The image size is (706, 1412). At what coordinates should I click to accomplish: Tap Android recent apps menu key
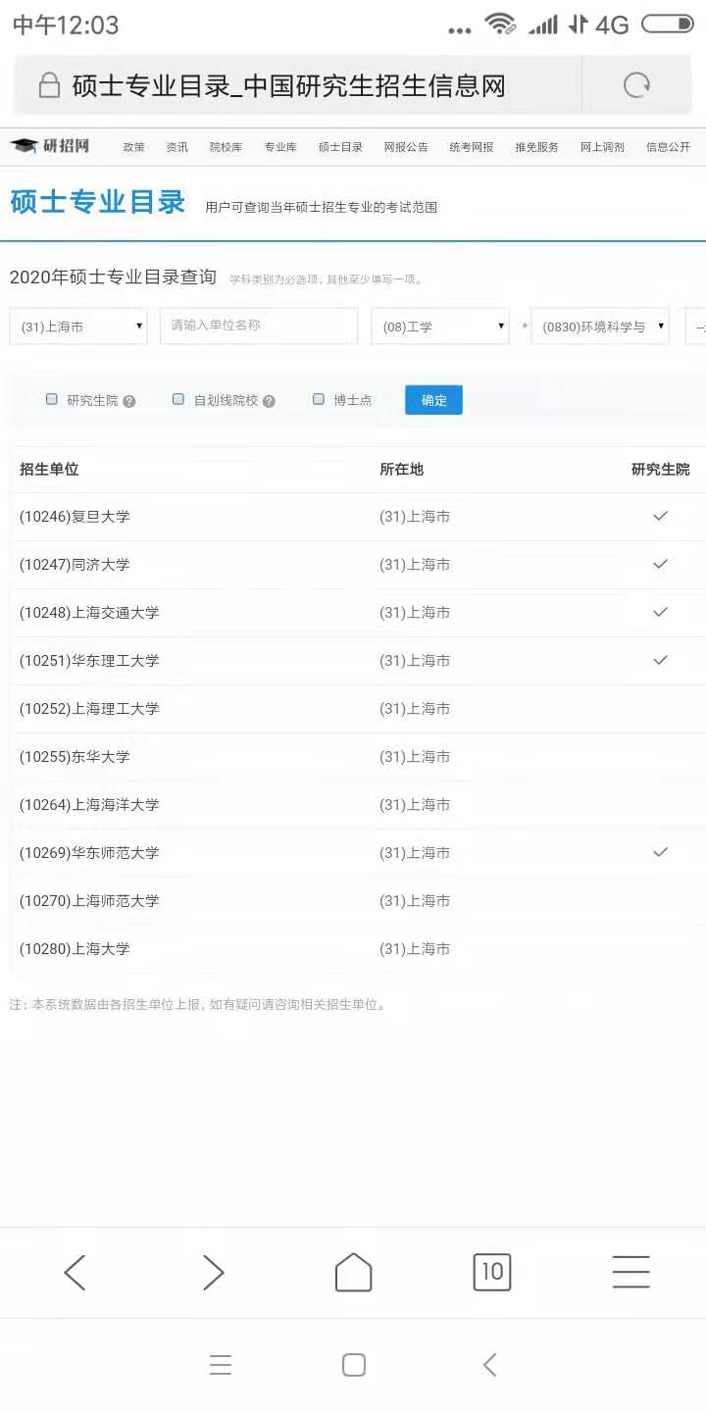coord(221,1365)
